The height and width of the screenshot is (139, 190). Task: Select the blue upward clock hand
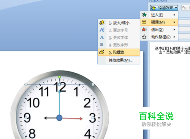[x=59, y=102]
